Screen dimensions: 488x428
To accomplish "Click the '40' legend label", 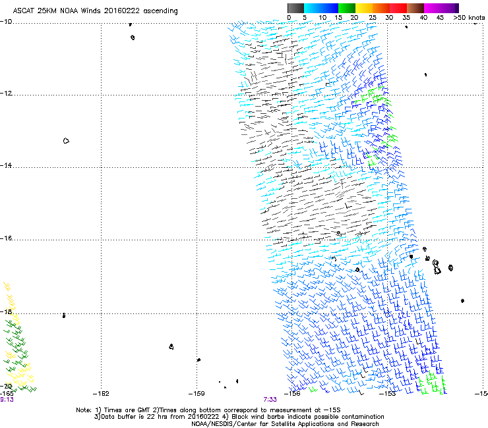I will (423, 18).
